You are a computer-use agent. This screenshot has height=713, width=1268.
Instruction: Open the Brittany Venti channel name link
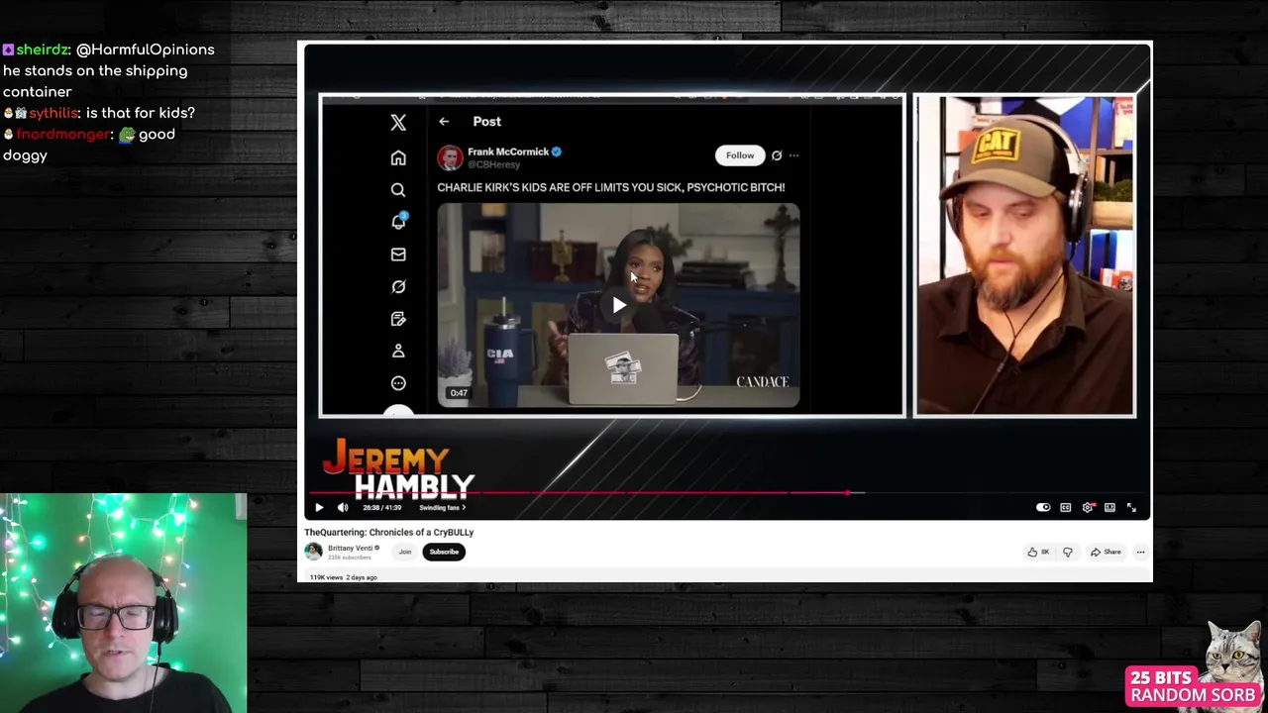pyautogui.click(x=351, y=548)
